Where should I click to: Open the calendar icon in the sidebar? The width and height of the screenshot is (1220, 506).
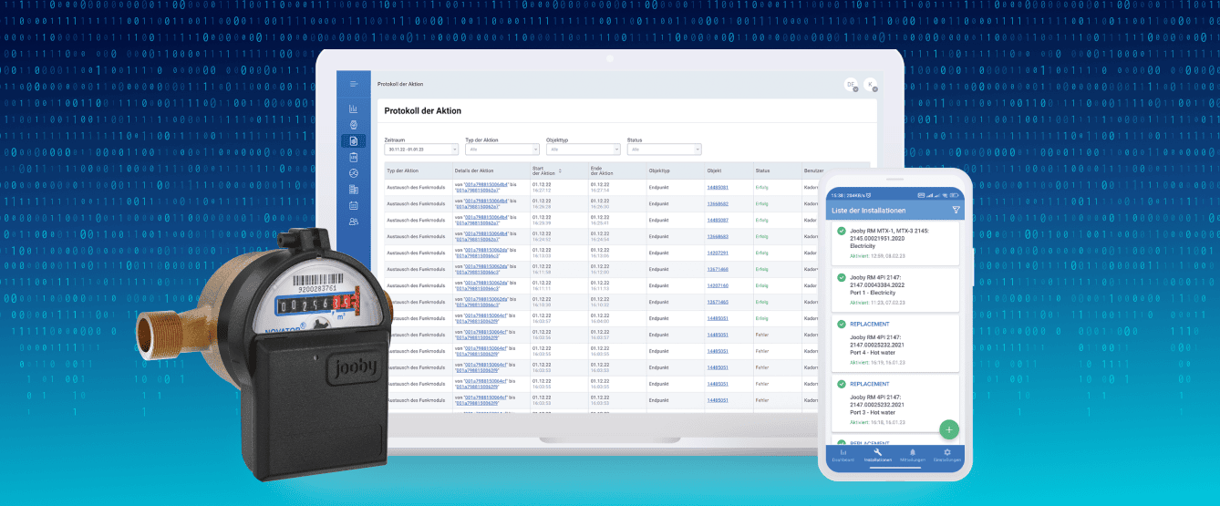pos(354,206)
